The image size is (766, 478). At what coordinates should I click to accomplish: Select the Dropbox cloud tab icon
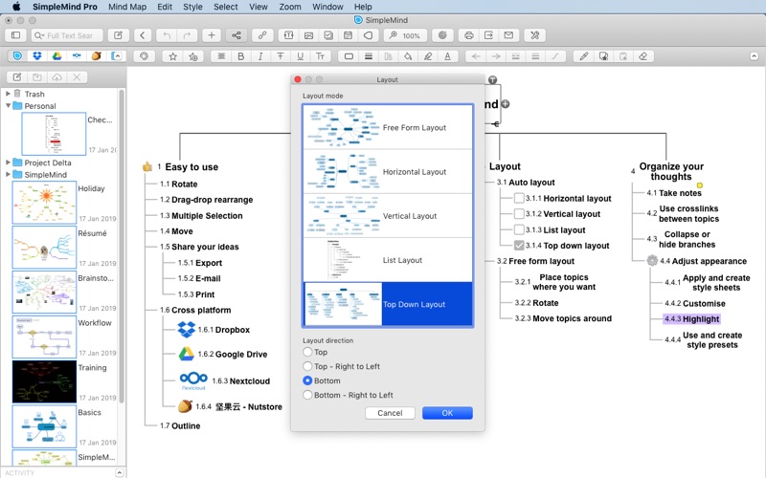[x=37, y=56]
